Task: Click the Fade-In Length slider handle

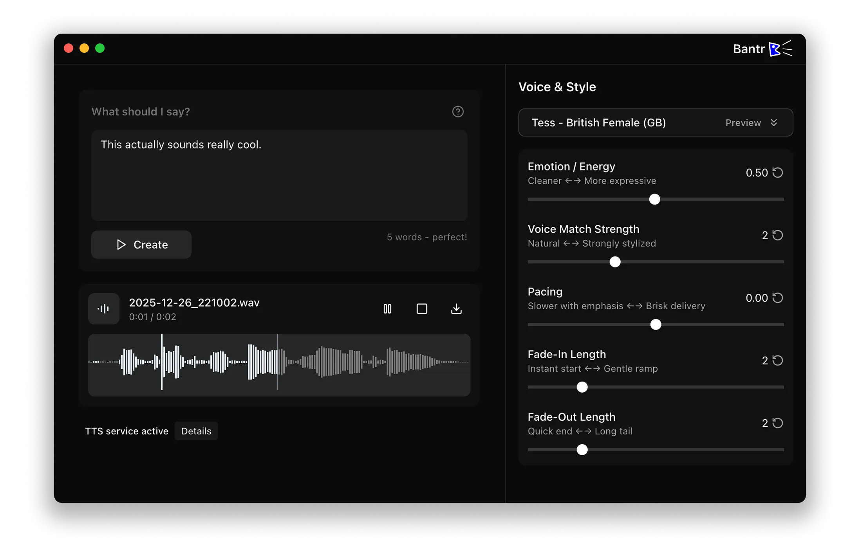Action: tap(582, 387)
